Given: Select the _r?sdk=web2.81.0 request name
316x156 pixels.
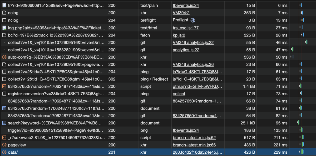Looking at the screenshot, I should (x=57, y=138).
